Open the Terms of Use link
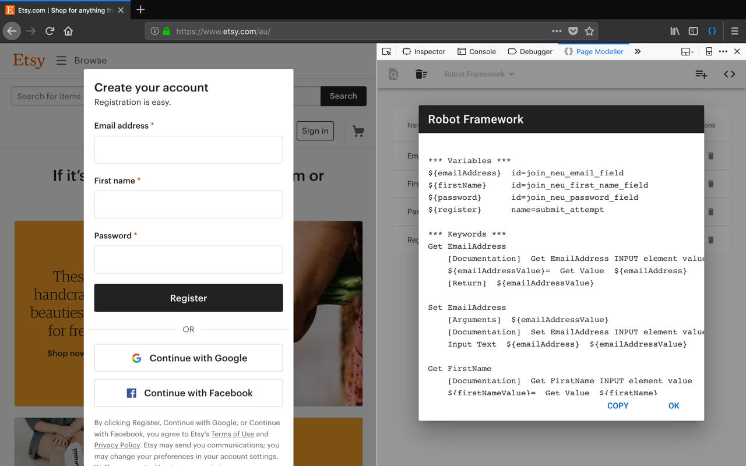 [x=233, y=434]
